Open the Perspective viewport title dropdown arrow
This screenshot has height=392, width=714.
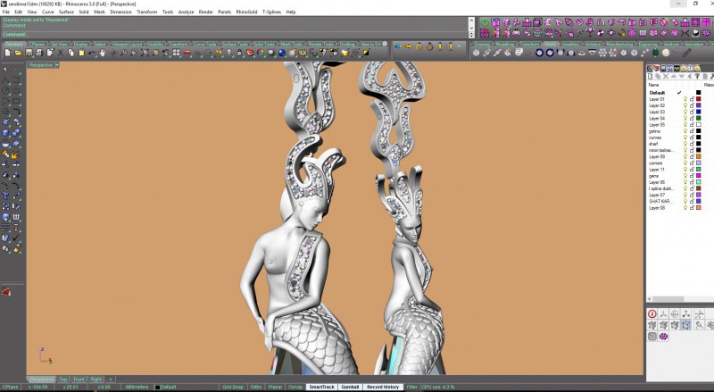[57, 65]
